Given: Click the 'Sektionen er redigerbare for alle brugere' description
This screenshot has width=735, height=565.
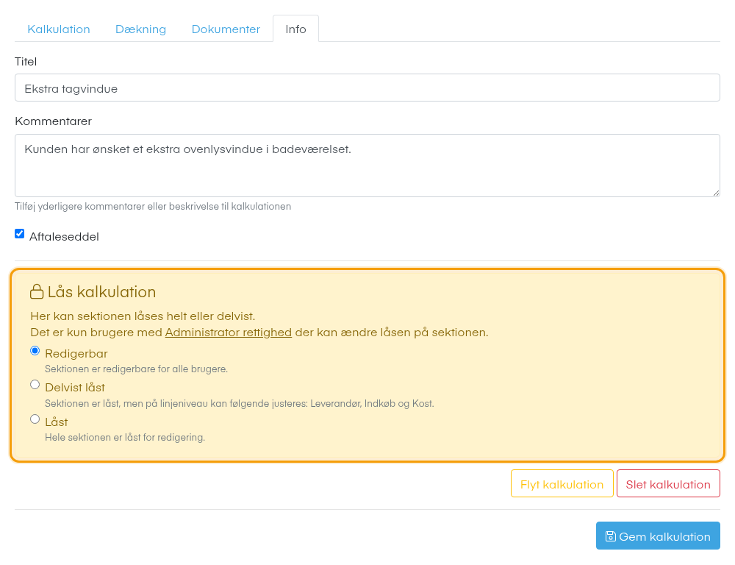Looking at the screenshot, I should point(137,369).
